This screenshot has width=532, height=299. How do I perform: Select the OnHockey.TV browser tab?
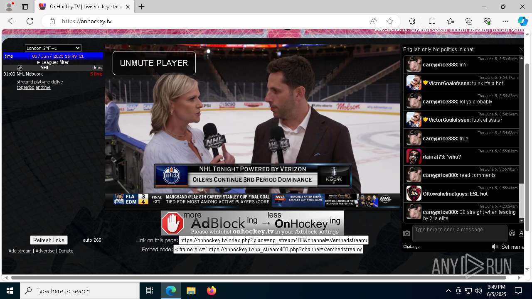point(85,7)
